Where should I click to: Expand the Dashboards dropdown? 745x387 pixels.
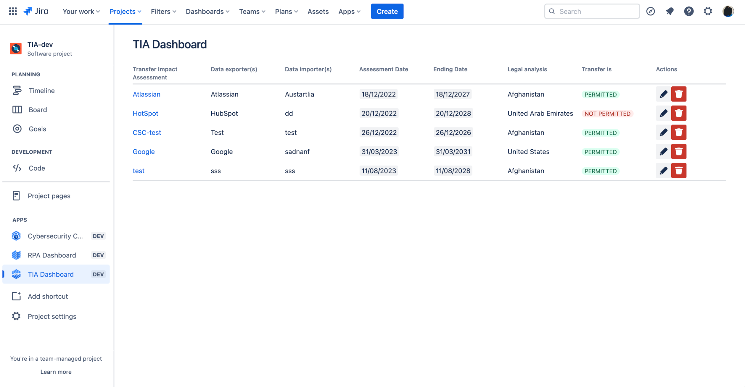[207, 11]
